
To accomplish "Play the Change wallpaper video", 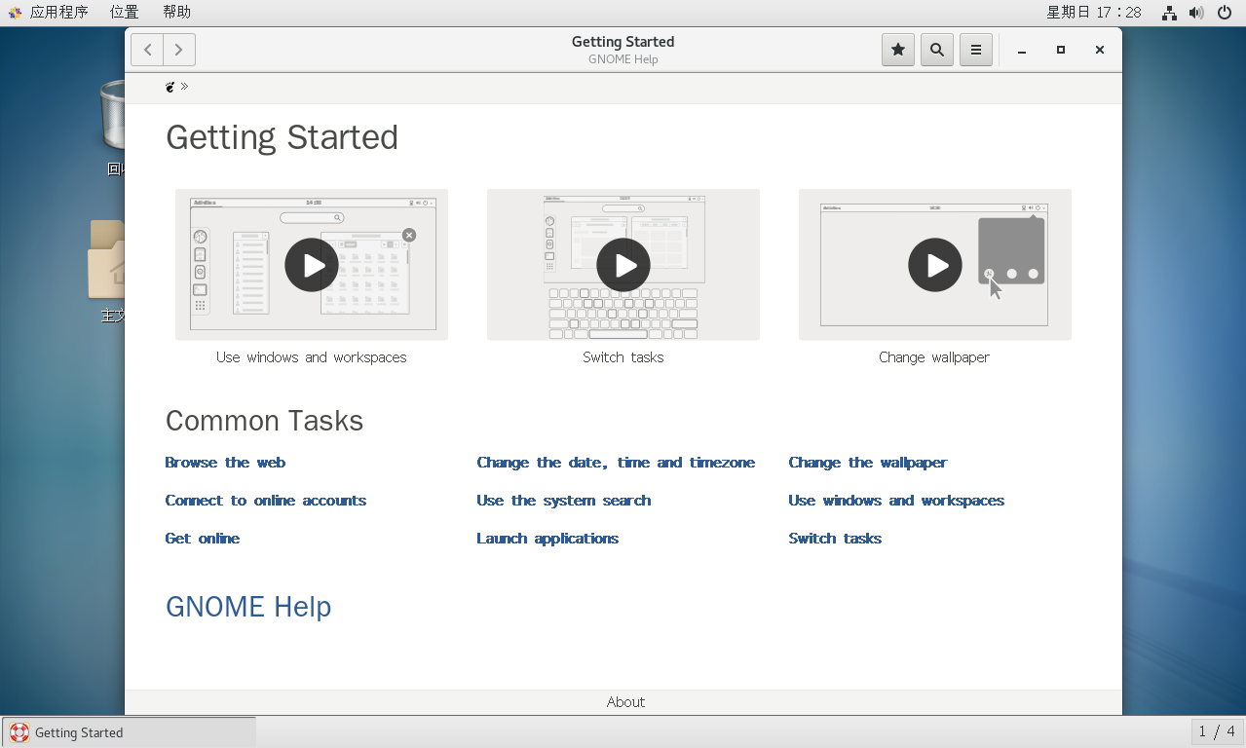I will pos(935,265).
